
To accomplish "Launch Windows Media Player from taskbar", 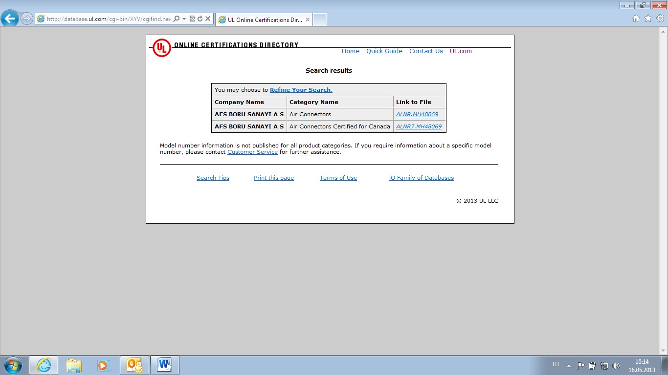I will (x=104, y=365).
